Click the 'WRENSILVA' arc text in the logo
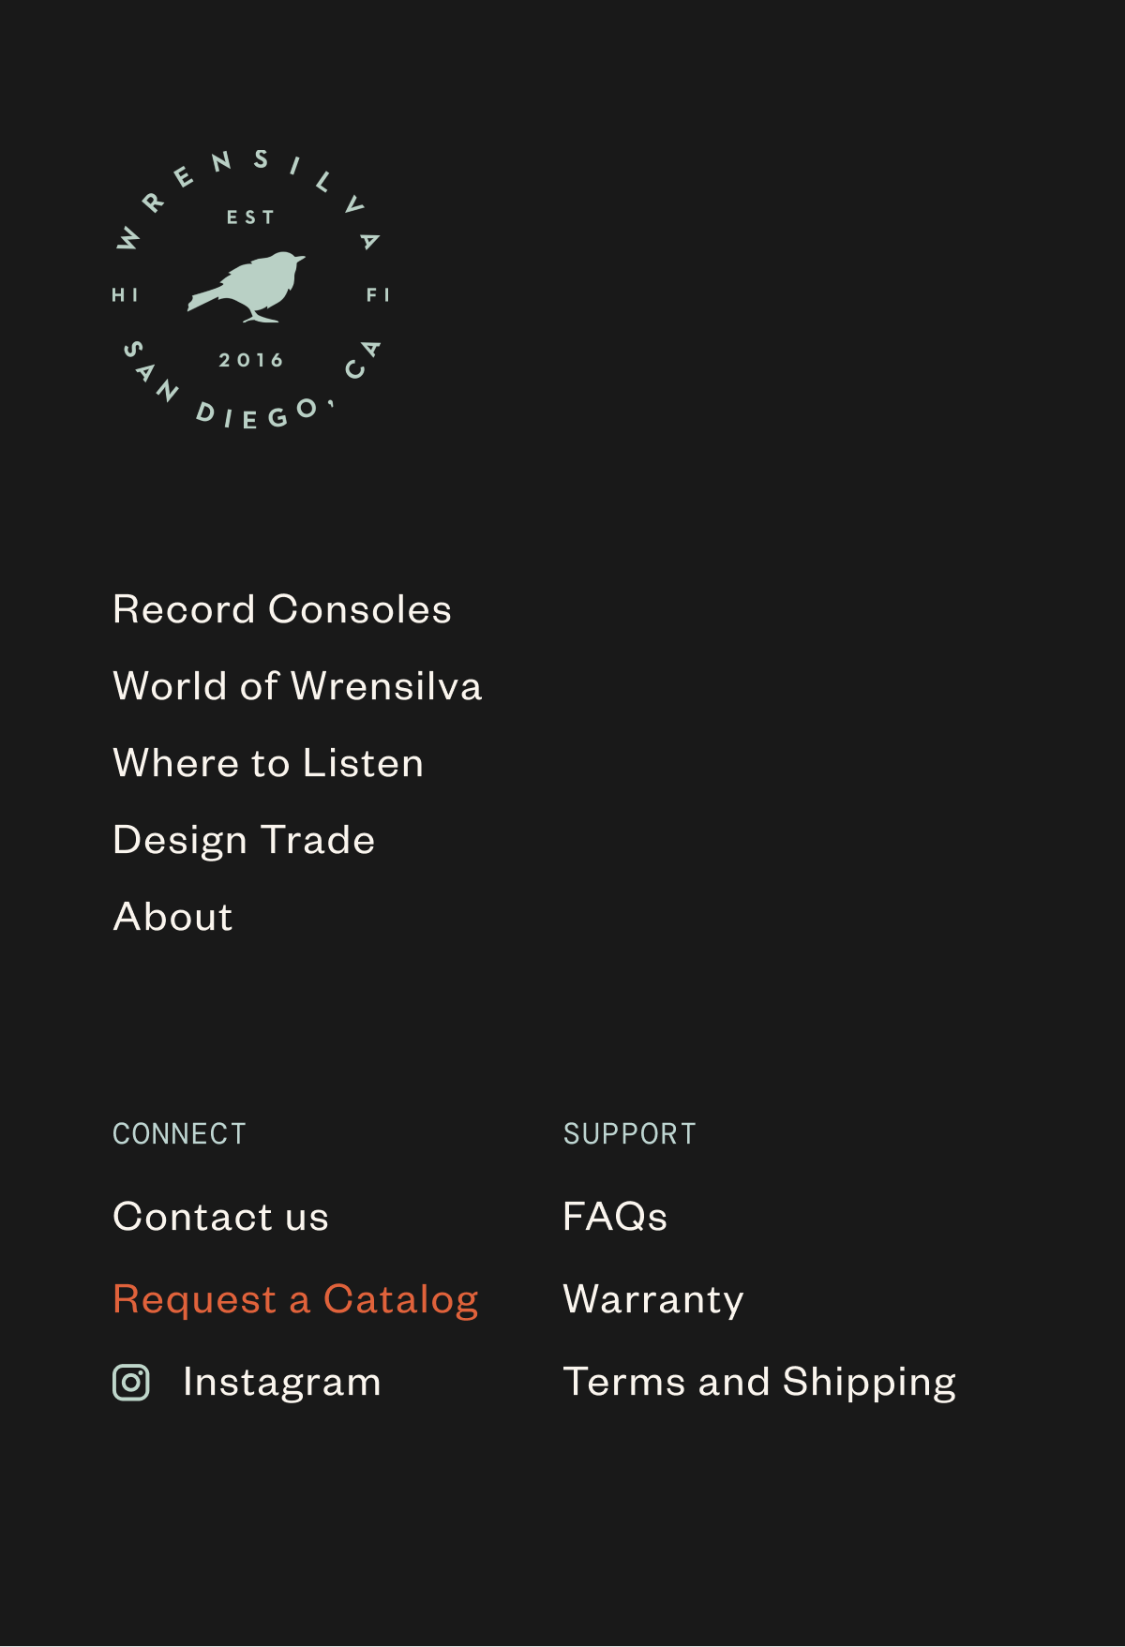1125x1647 pixels. pos(247,199)
